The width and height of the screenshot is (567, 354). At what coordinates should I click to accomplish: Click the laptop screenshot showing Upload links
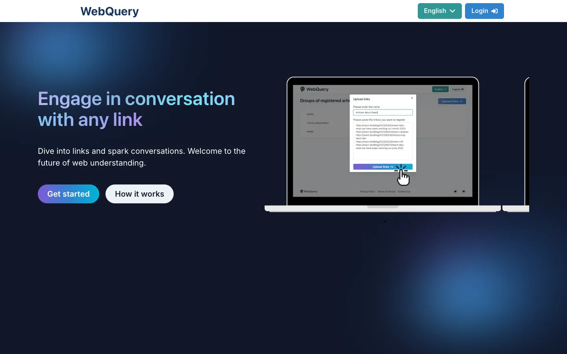(x=383, y=144)
